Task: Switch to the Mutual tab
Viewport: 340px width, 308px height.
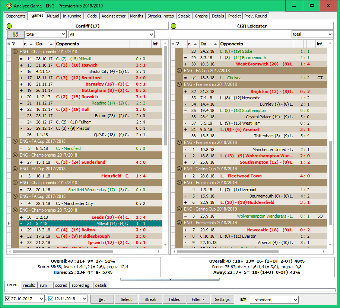Action: (x=53, y=16)
